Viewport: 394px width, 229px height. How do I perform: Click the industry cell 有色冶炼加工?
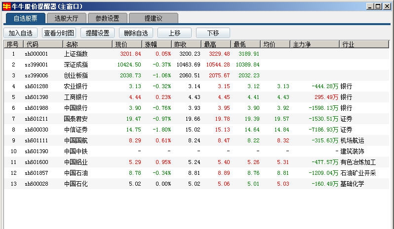coord(358,162)
